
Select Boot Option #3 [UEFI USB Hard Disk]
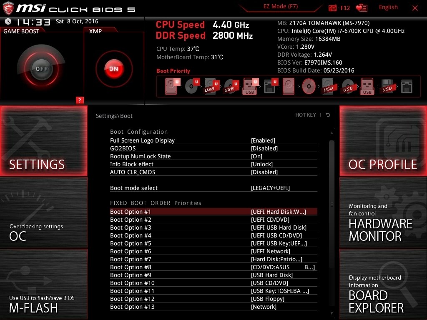tap(213, 227)
